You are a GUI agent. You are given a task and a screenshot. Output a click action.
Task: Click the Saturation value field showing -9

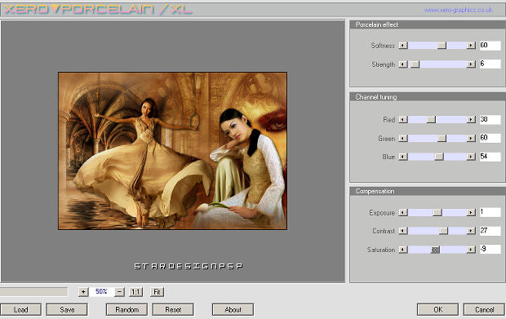[490, 249]
